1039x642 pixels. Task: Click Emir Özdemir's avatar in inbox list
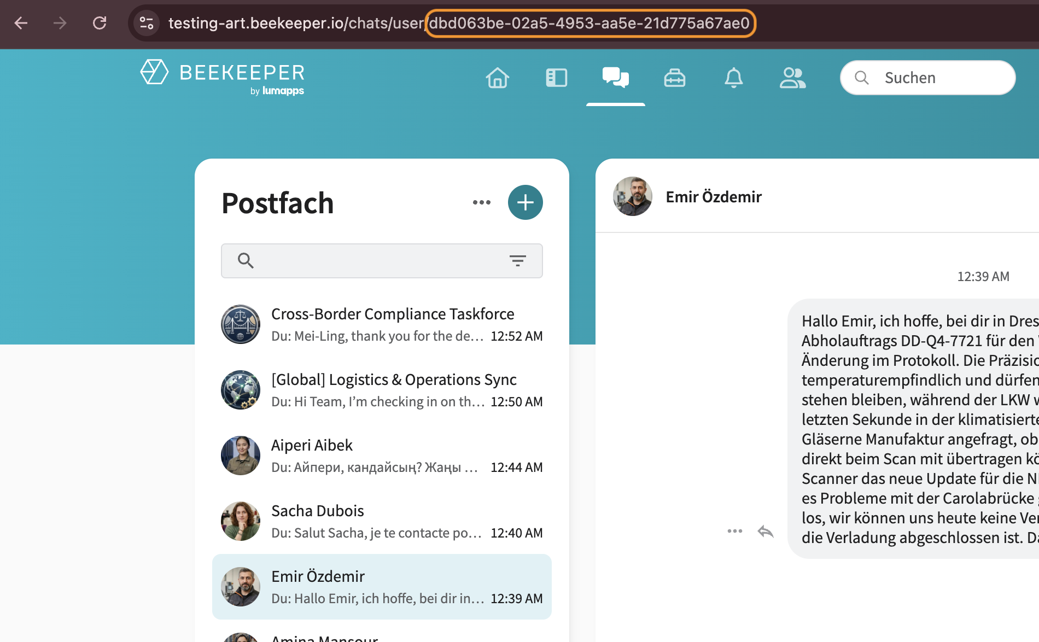coord(241,587)
